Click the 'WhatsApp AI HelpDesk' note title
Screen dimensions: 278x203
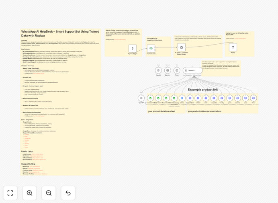pyautogui.click(x=60, y=33)
